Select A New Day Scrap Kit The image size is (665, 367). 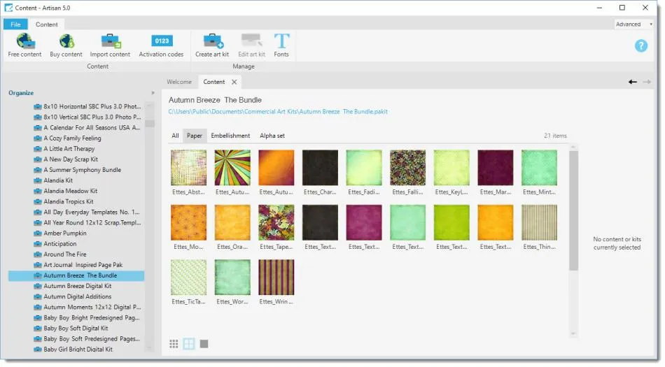point(71,159)
